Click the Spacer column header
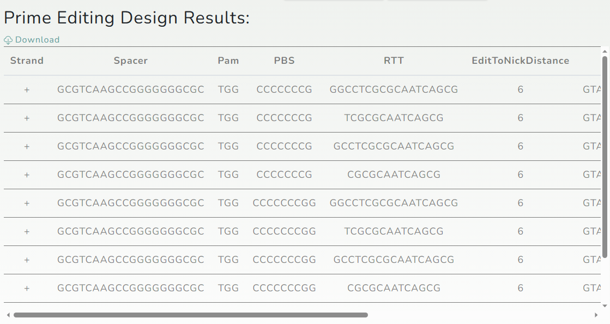Viewport: 610px width, 324px height. click(131, 61)
